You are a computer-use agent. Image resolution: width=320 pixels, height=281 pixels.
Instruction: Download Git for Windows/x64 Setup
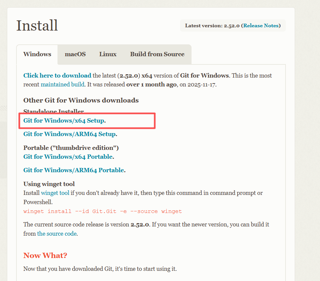tap(64, 121)
